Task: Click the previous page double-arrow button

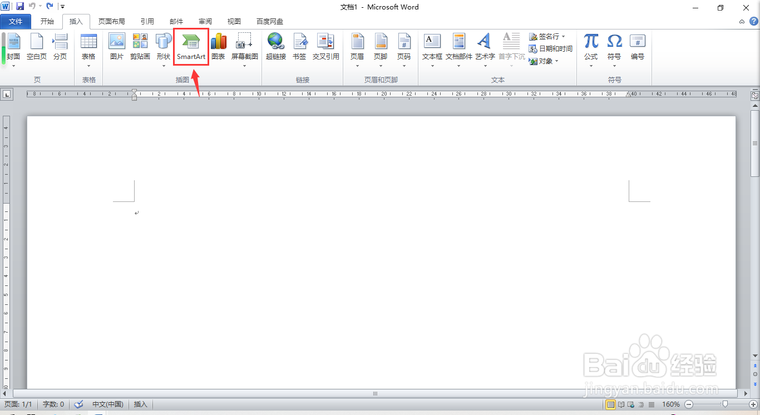Action: (755, 365)
